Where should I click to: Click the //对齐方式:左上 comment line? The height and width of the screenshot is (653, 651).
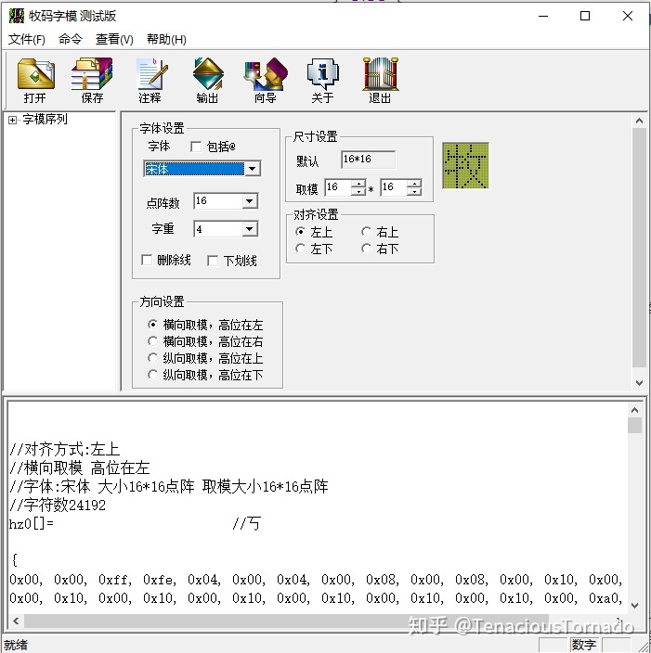coord(65,450)
